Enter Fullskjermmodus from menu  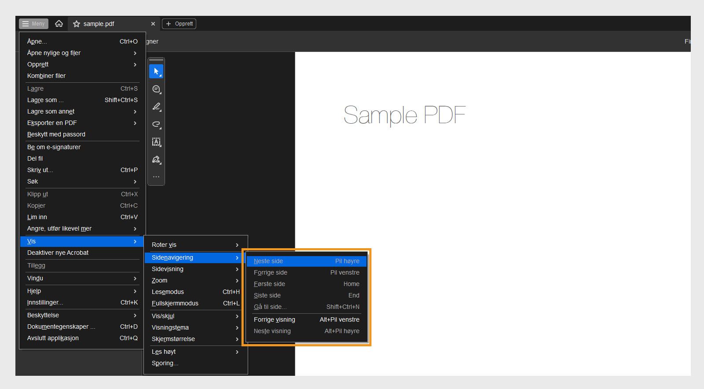click(195, 303)
